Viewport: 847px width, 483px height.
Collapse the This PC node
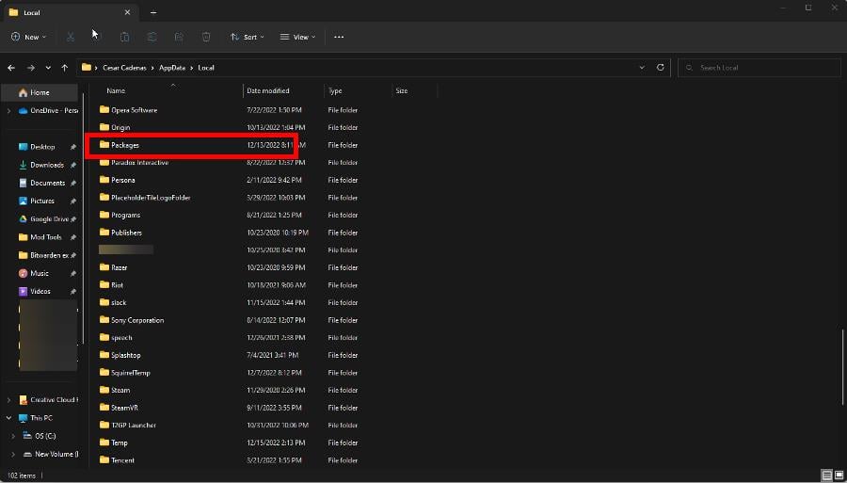tap(8, 418)
